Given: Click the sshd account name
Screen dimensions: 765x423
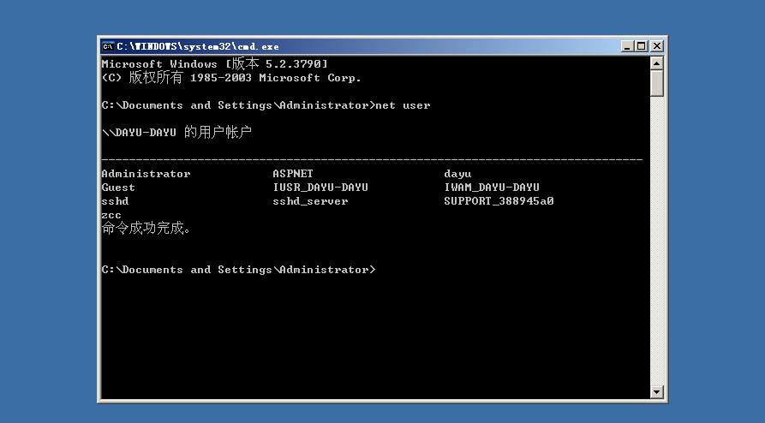Looking at the screenshot, I should [115, 201].
